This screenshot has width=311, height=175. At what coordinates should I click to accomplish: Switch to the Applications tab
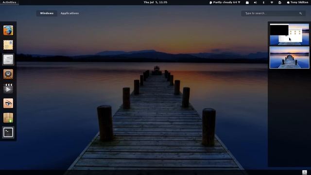pos(69,13)
